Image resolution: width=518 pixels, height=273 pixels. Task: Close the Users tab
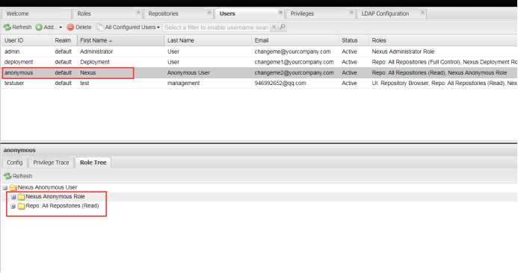click(280, 13)
